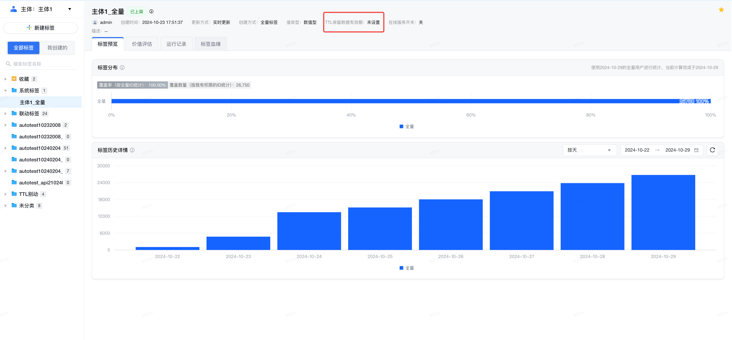Click the 在线服务开关 关 text
The height and width of the screenshot is (340, 732).
tap(406, 22)
